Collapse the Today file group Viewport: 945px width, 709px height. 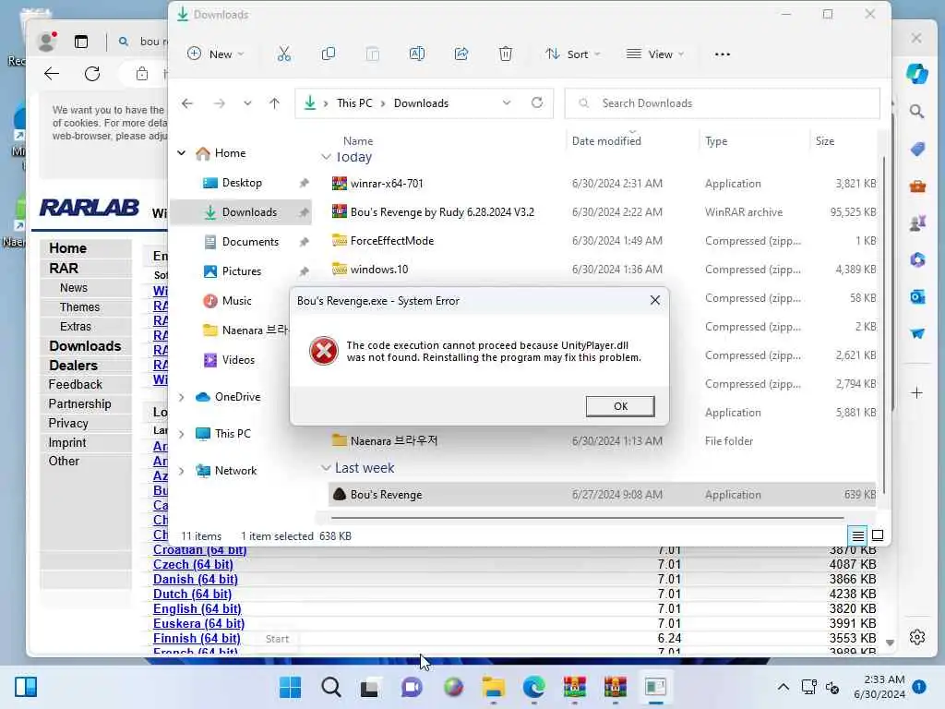point(326,157)
